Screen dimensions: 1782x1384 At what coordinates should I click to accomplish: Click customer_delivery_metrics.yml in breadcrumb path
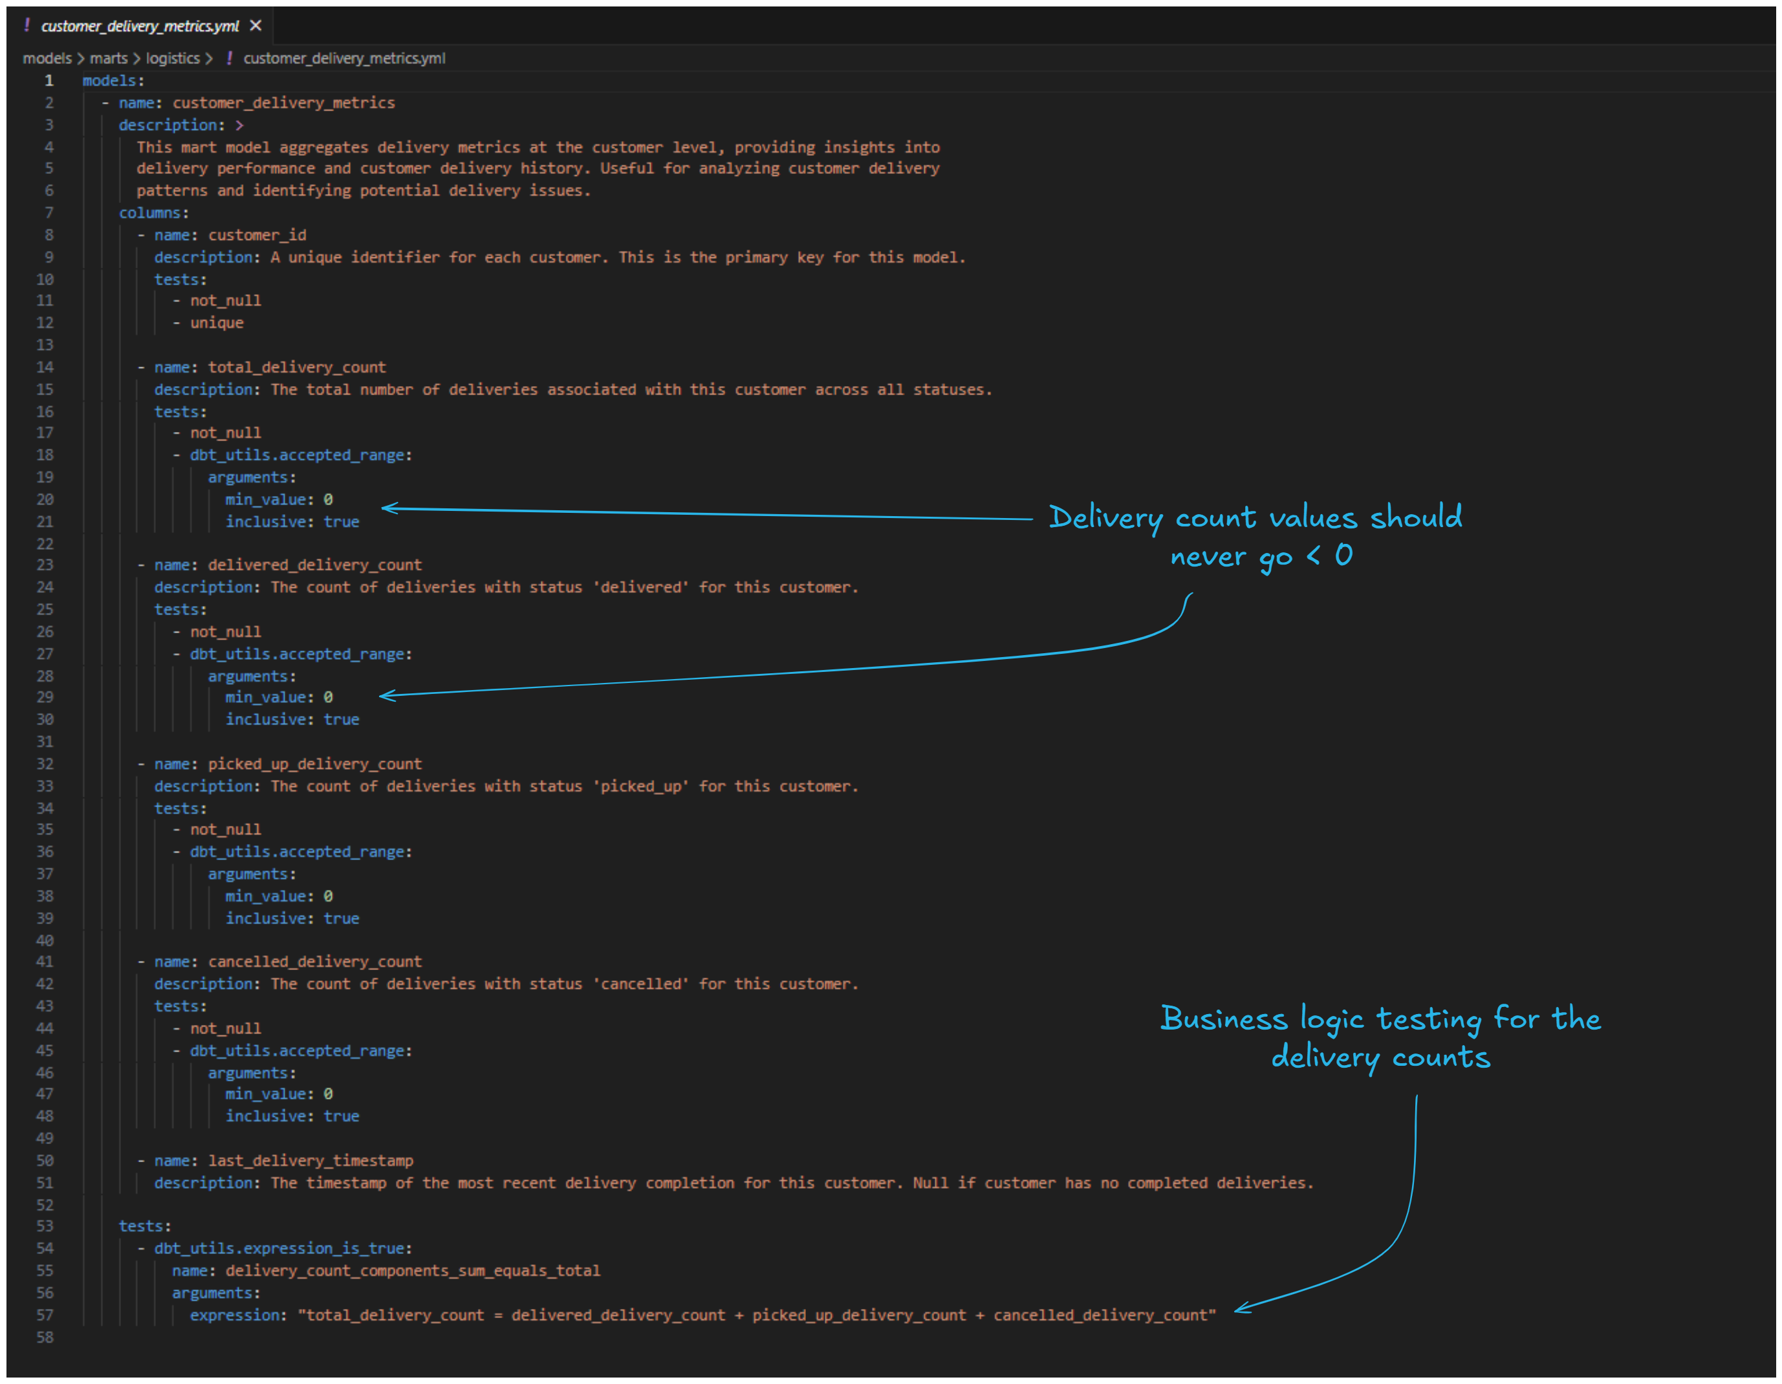[x=343, y=58]
